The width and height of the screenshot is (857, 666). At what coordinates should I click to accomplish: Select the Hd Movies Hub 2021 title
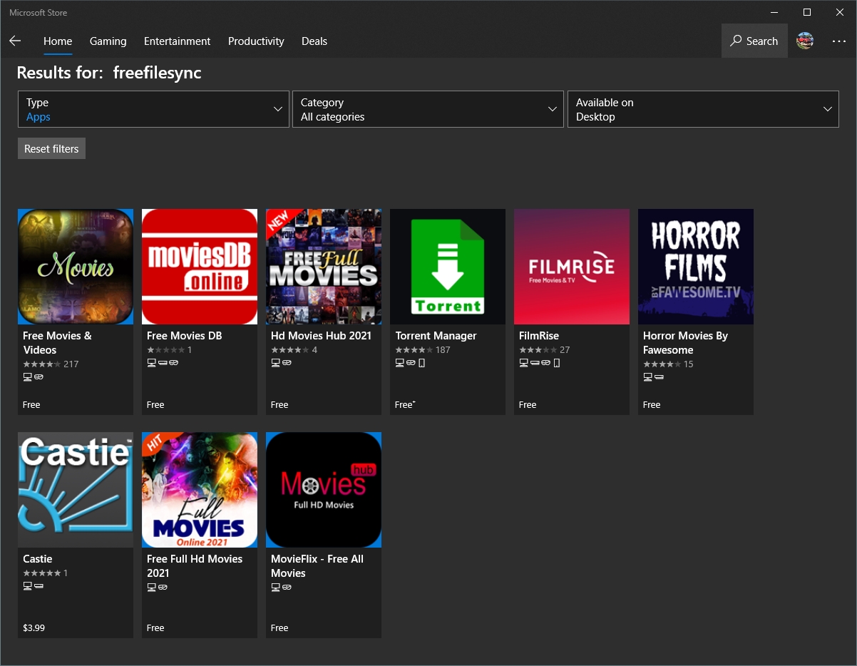click(x=321, y=336)
